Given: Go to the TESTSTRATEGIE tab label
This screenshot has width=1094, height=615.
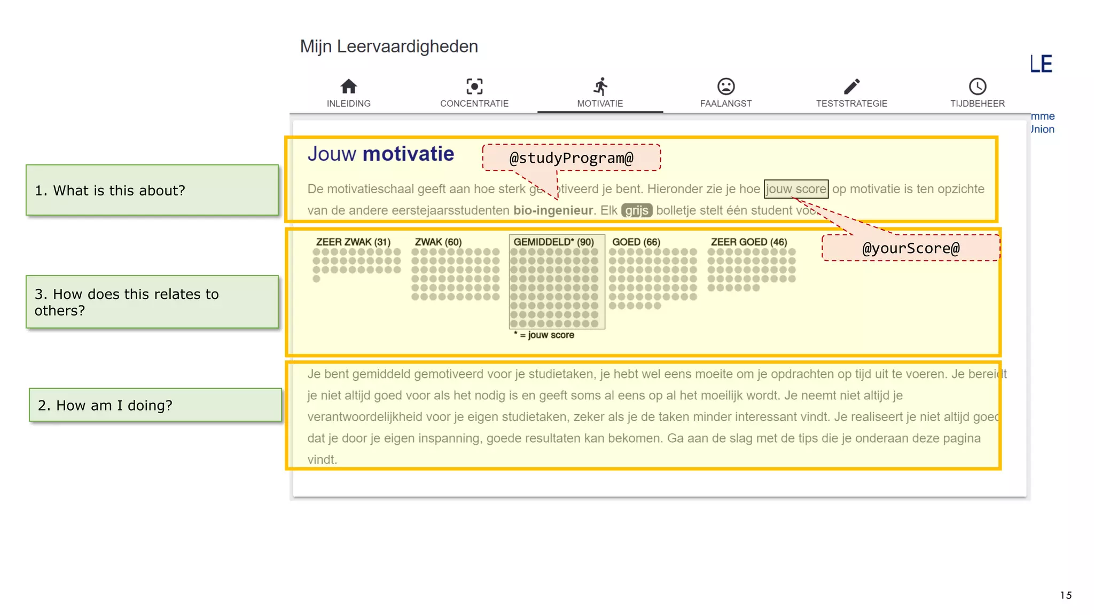Looking at the screenshot, I should (851, 104).
